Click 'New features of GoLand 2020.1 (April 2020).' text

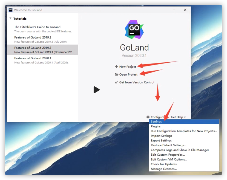click(41, 63)
